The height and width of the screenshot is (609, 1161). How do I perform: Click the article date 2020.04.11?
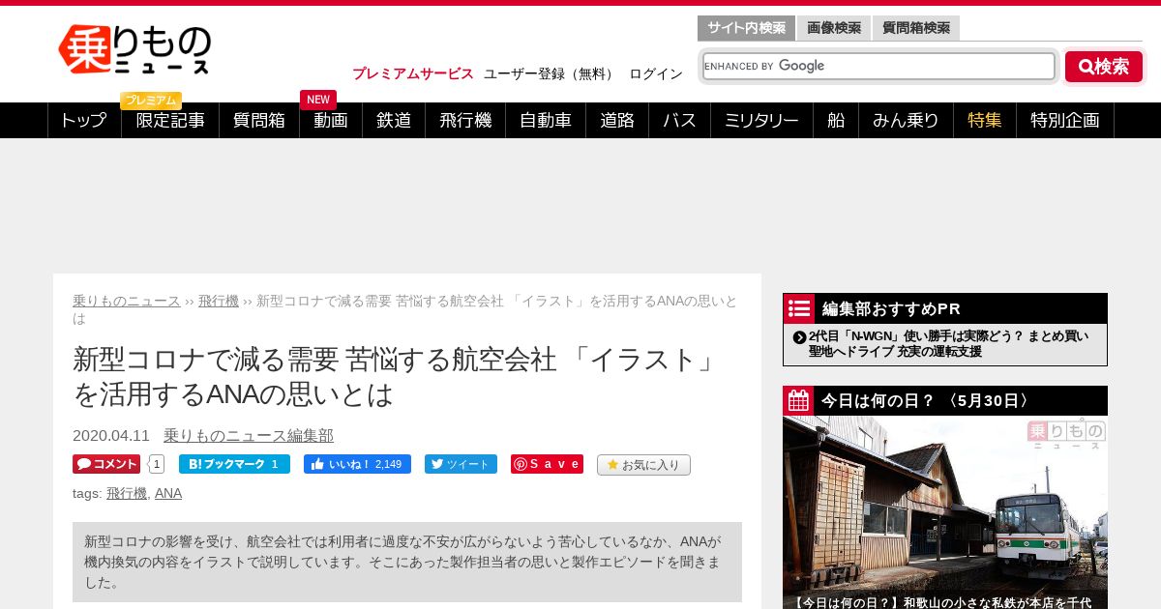111,435
